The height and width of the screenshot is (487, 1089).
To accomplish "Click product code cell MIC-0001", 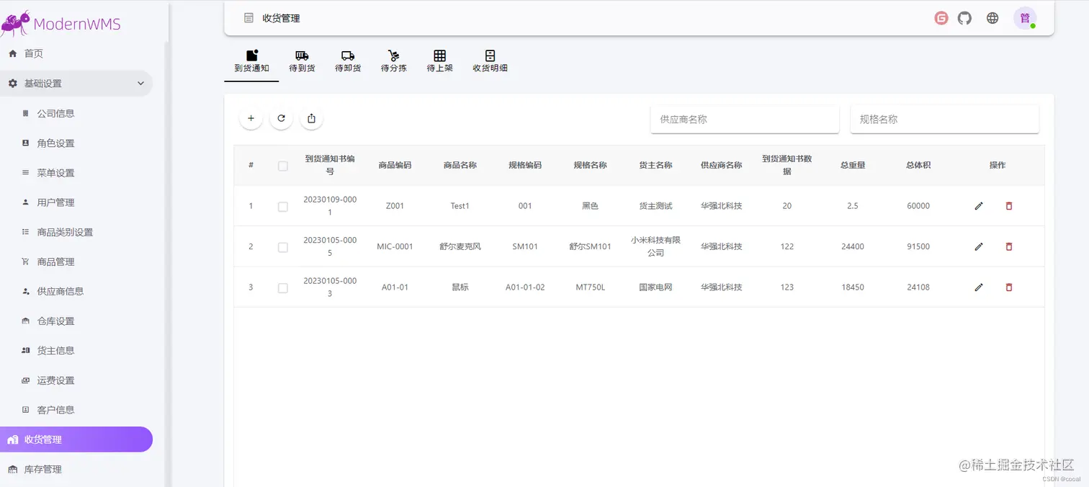I will (x=395, y=246).
